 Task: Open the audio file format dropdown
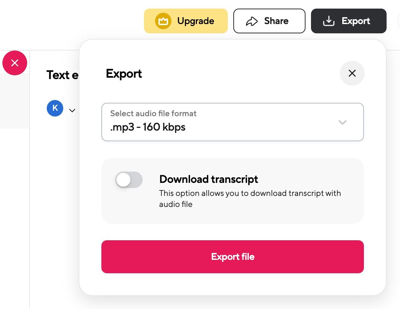[232, 122]
